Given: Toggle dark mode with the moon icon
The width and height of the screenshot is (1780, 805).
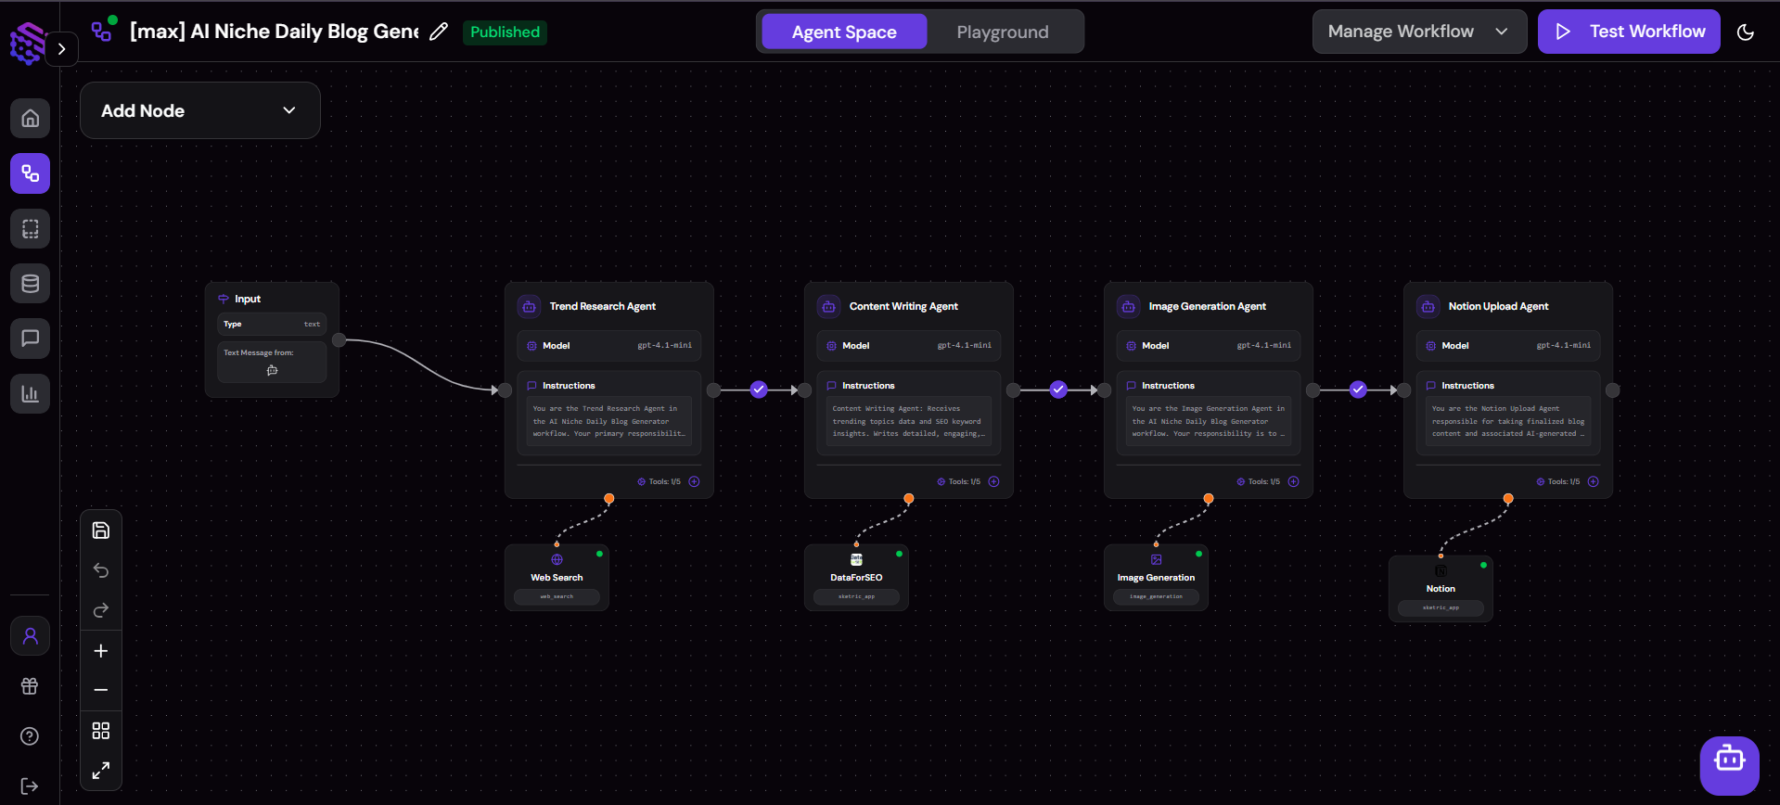Looking at the screenshot, I should pyautogui.click(x=1746, y=32).
